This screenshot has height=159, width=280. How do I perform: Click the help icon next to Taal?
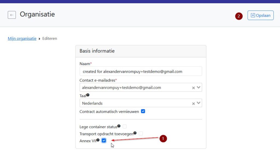88,95
